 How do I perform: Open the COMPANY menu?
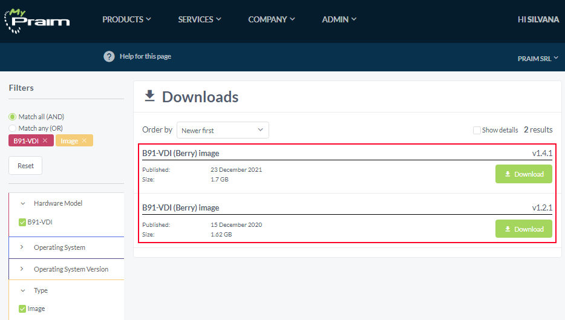click(x=272, y=19)
